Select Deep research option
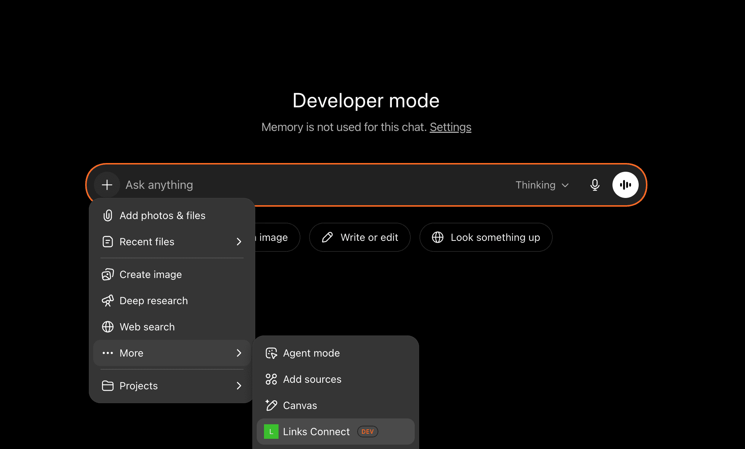The width and height of the screenshot is (745, 449). point(172,301)
